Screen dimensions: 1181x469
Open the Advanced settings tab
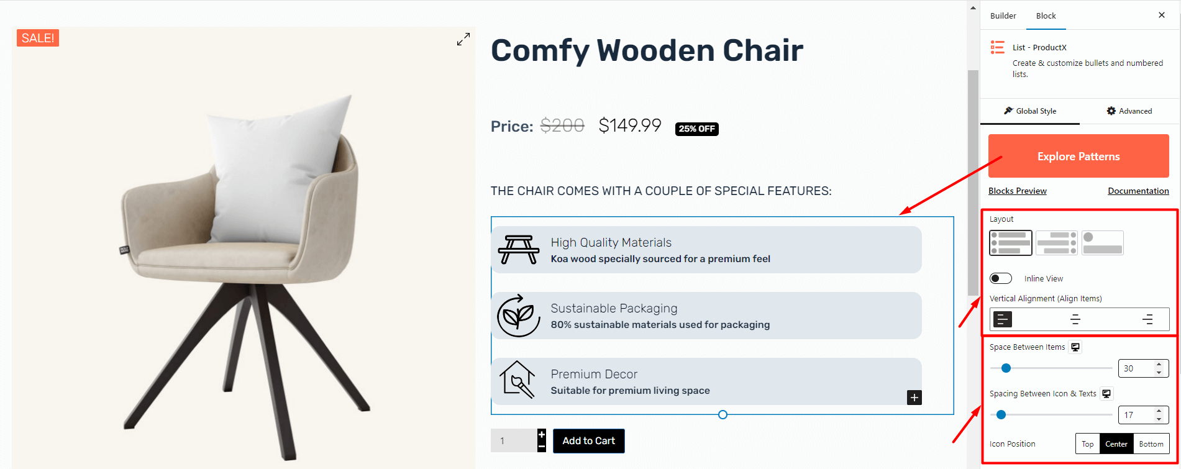1129,111
